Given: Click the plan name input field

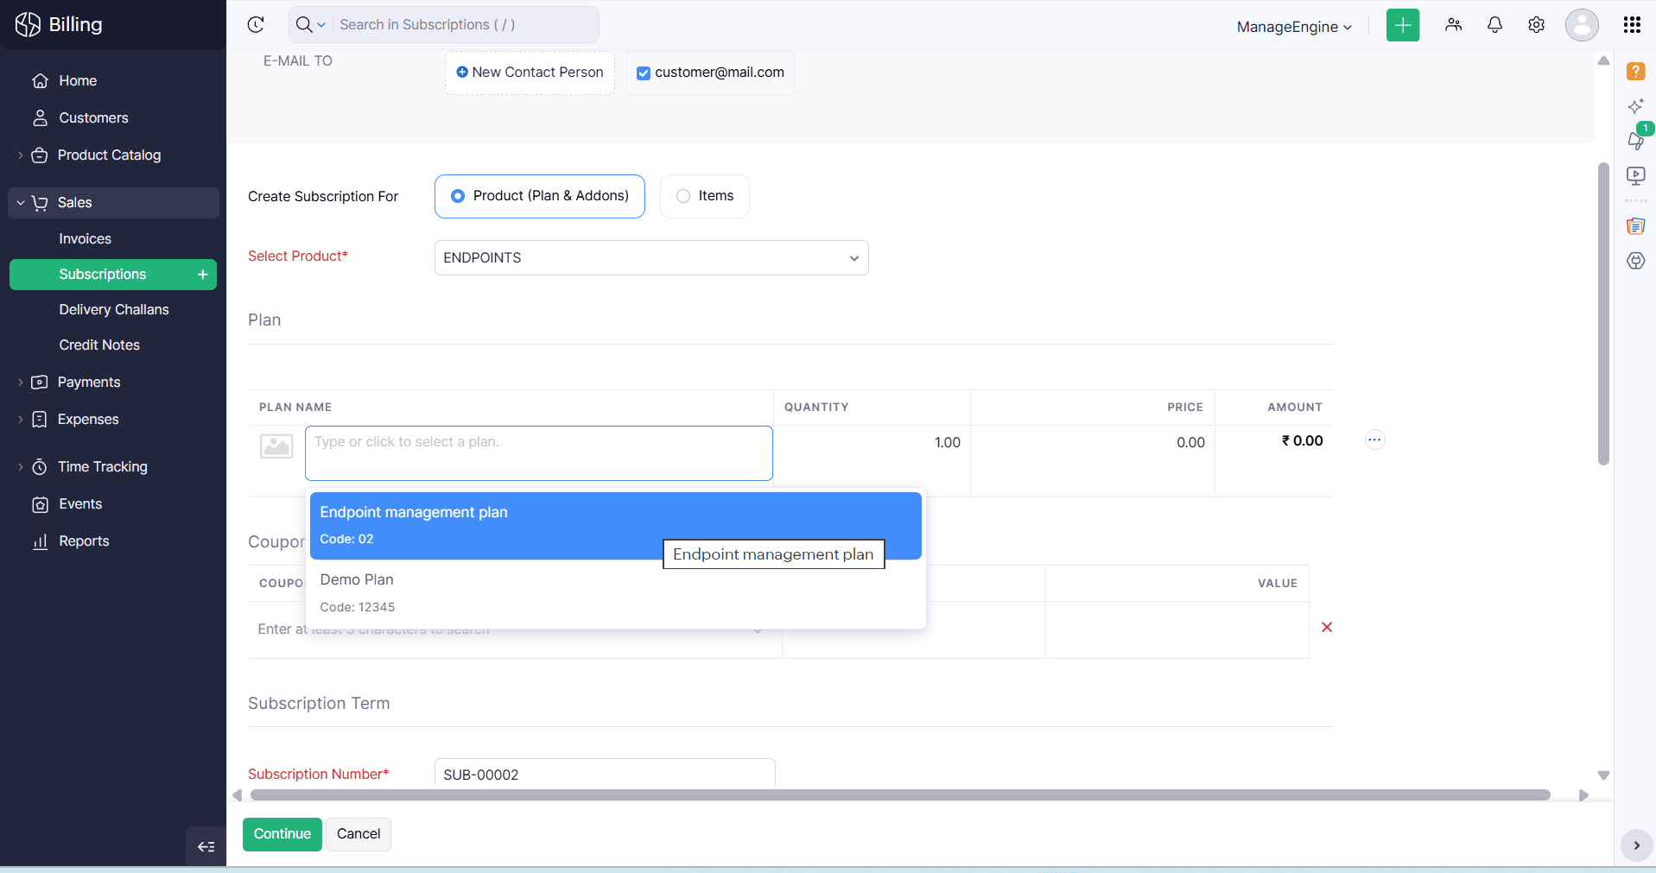Looking at the screenshot, I should (539, 453).
